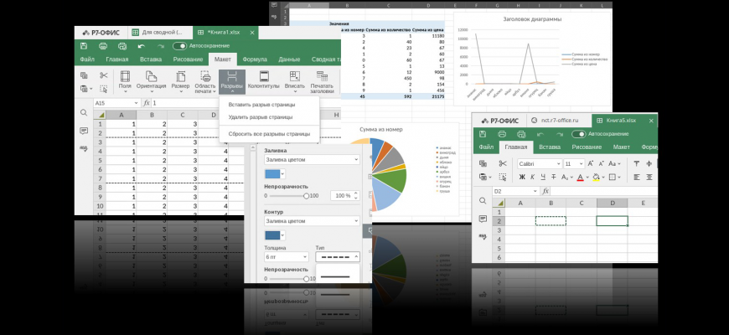
Task: Choose Удалить разрыв страницы
Action: 261,117
